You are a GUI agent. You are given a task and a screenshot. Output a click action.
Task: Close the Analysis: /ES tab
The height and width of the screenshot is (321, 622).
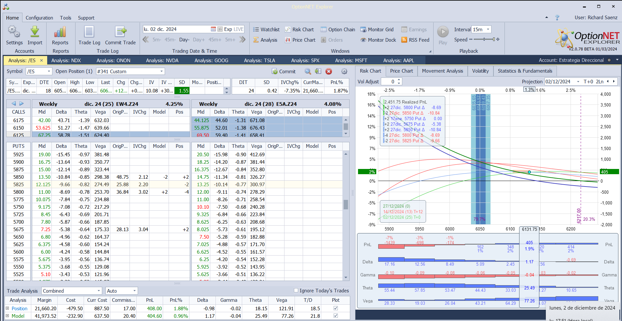point(42,61)
